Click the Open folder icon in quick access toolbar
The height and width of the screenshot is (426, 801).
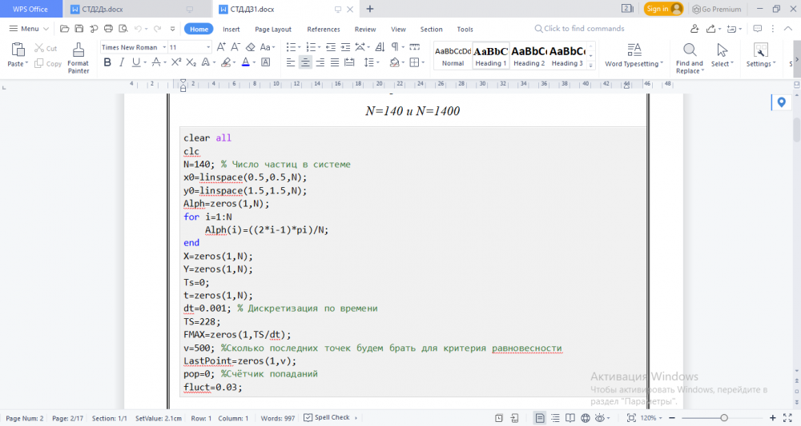pos(64,29)
